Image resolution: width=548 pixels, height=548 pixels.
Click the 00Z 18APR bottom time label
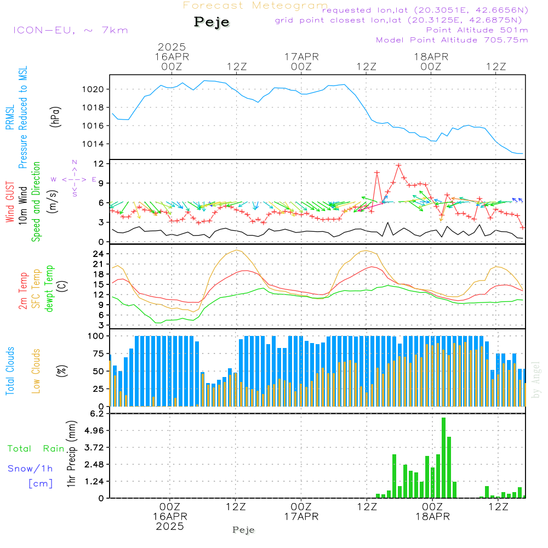[x=432, y=512]
